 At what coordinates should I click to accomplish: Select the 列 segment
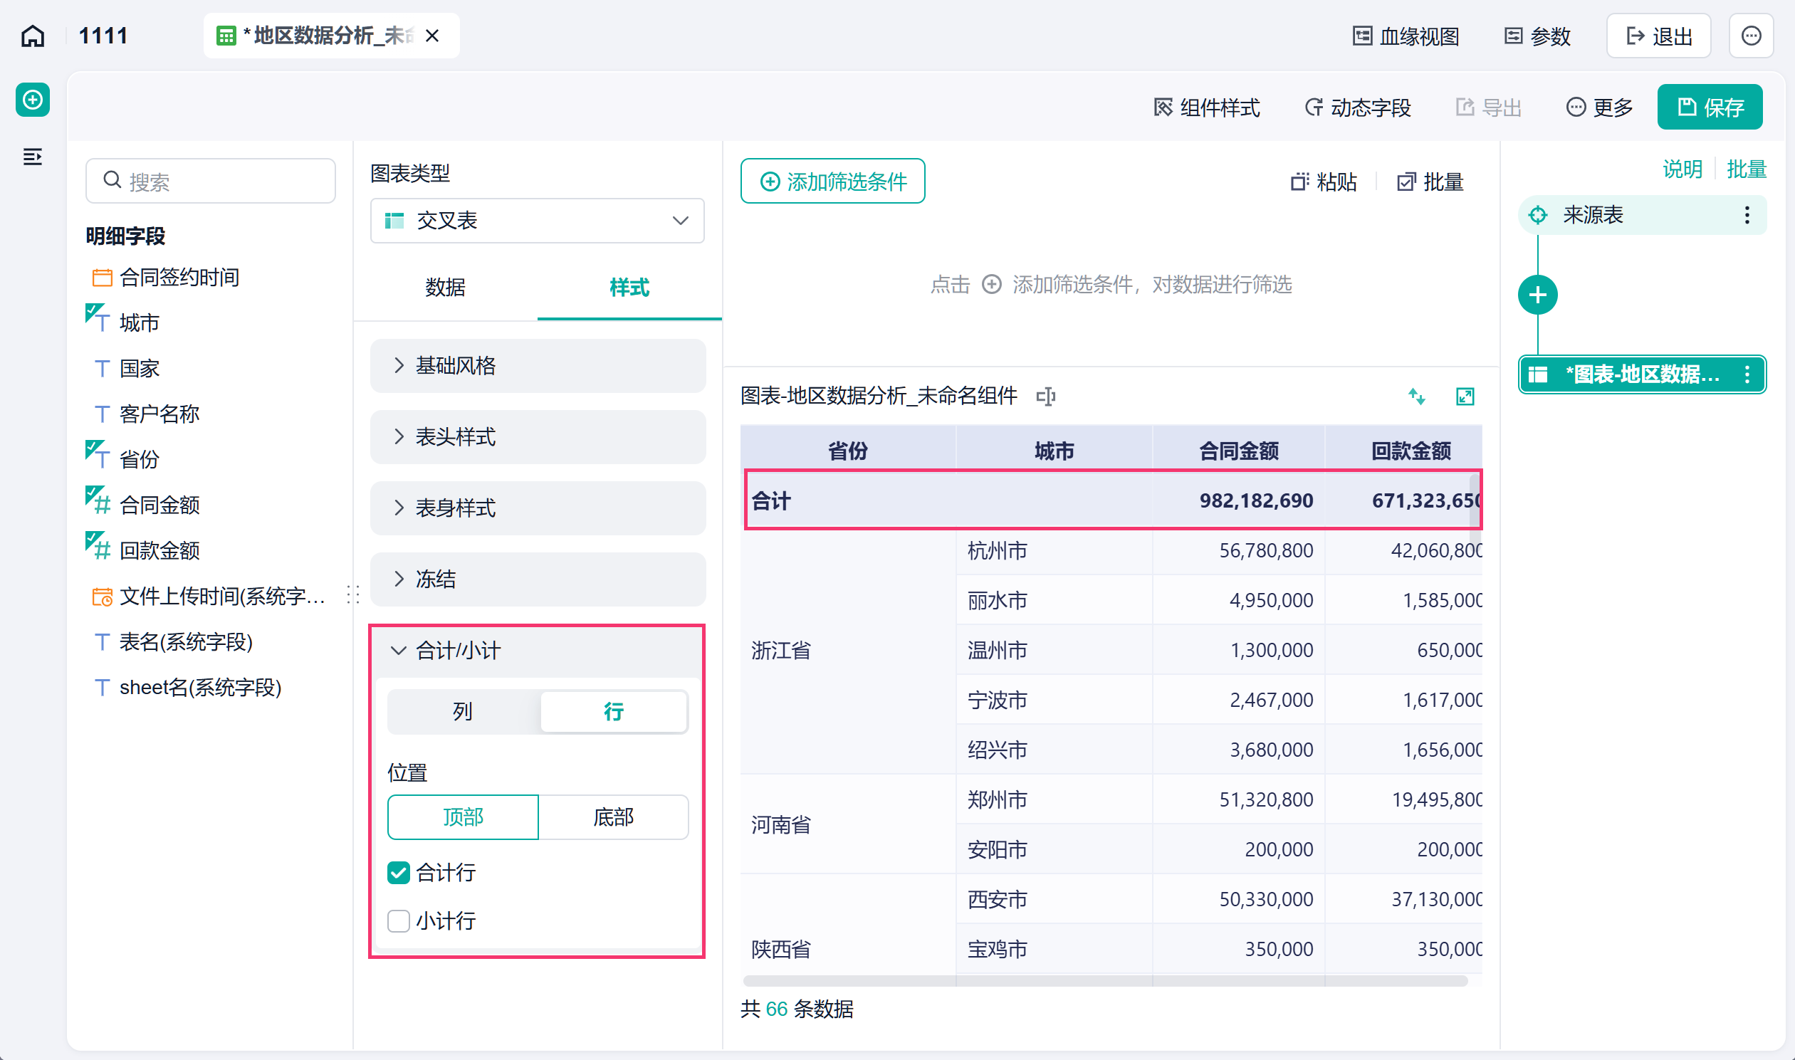pos(463,711)
